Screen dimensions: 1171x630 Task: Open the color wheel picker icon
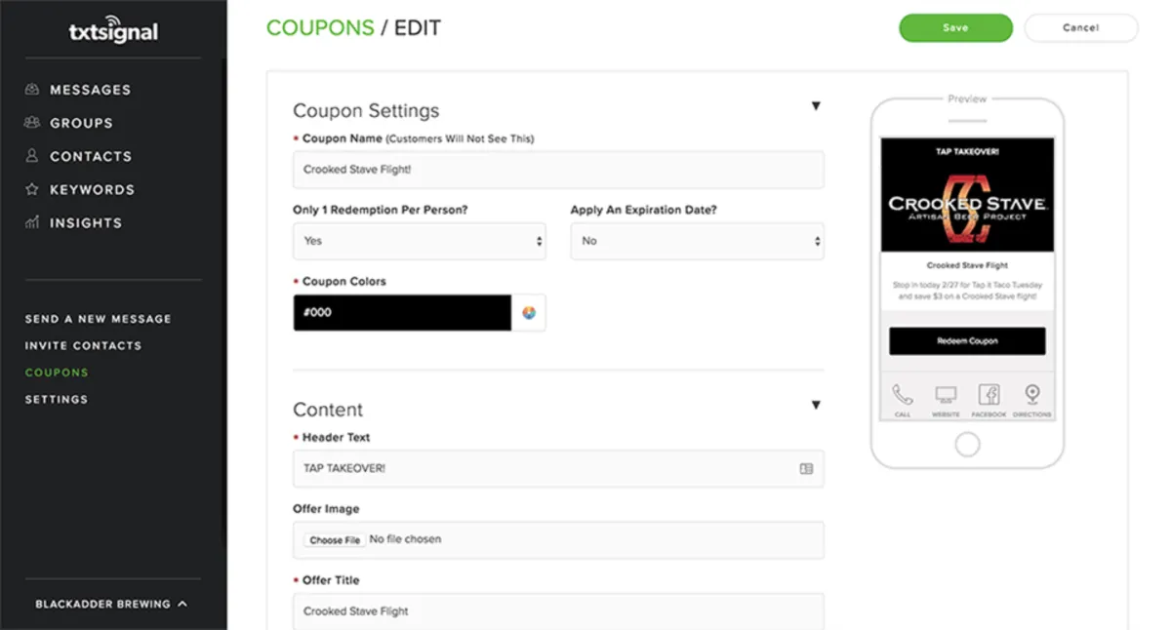pos(529,313)
